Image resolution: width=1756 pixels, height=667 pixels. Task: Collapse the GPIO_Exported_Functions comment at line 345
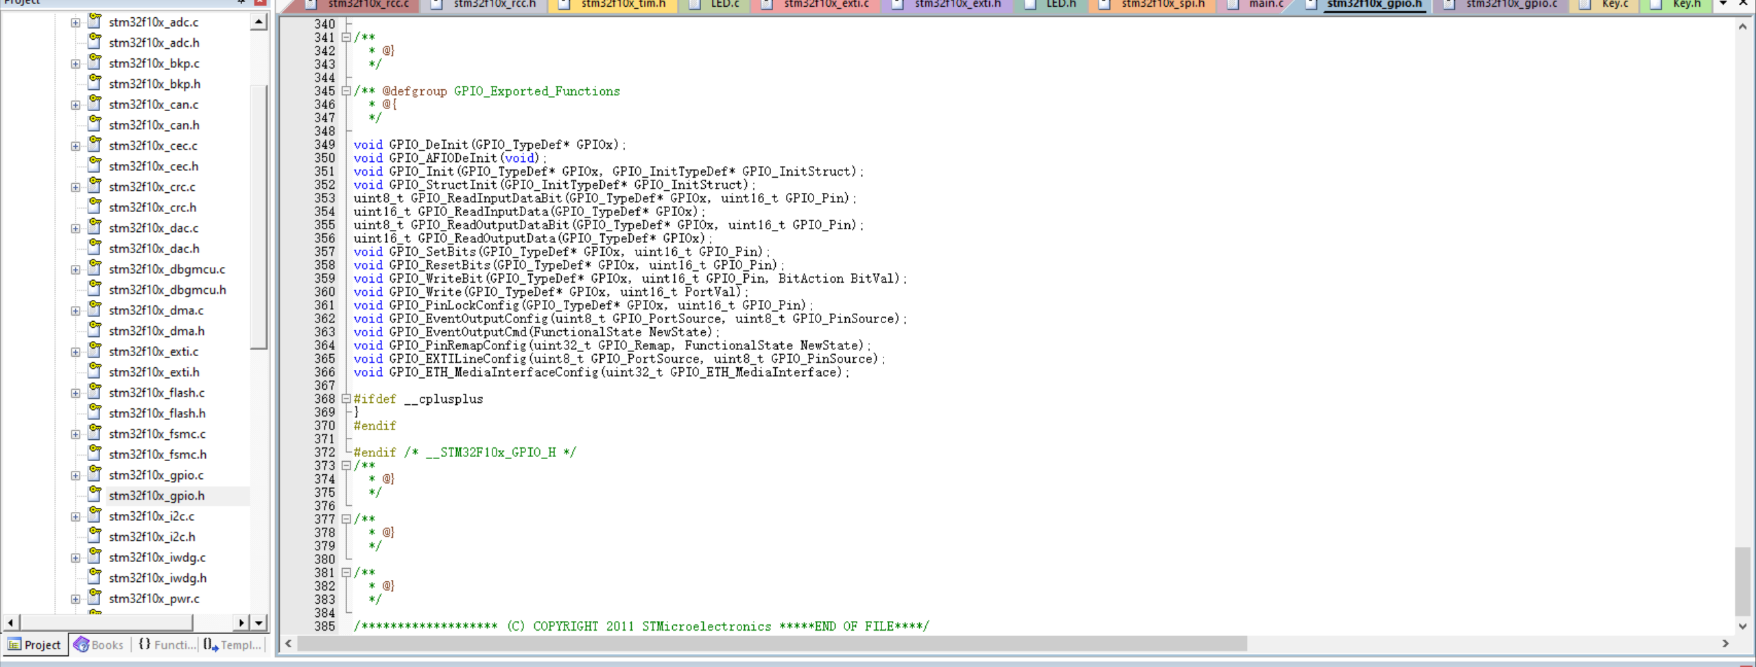pos(346,91)
